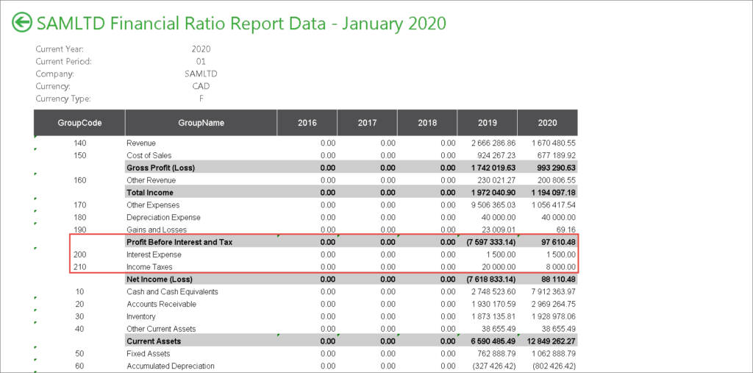Select the Accounts Receivable row label
Screen dimensions: 753x373
160,305
